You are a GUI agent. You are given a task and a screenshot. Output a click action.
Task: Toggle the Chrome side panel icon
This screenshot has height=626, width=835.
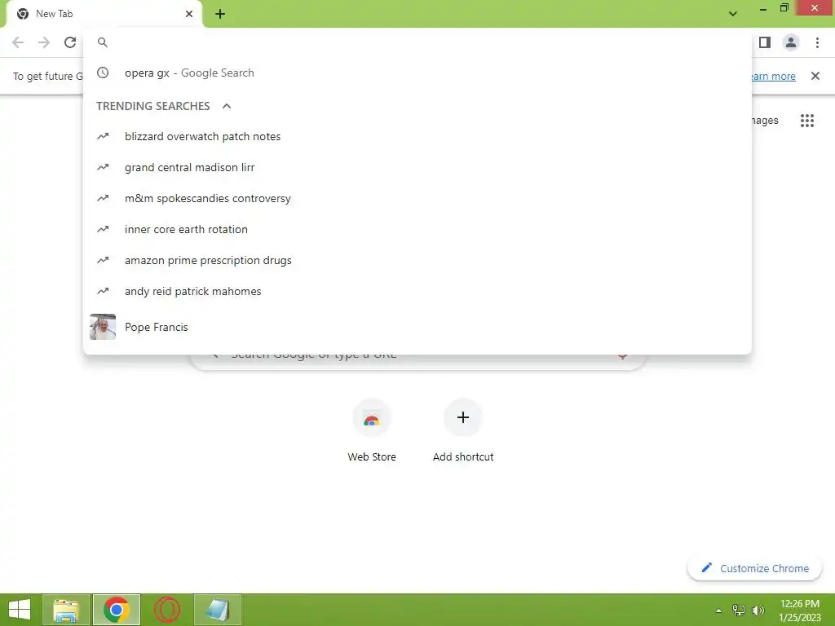[x=765, y=42]
